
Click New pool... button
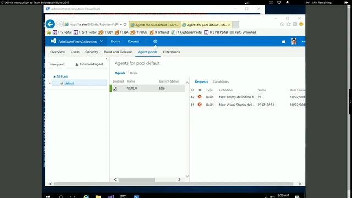(x=58, y=64)
